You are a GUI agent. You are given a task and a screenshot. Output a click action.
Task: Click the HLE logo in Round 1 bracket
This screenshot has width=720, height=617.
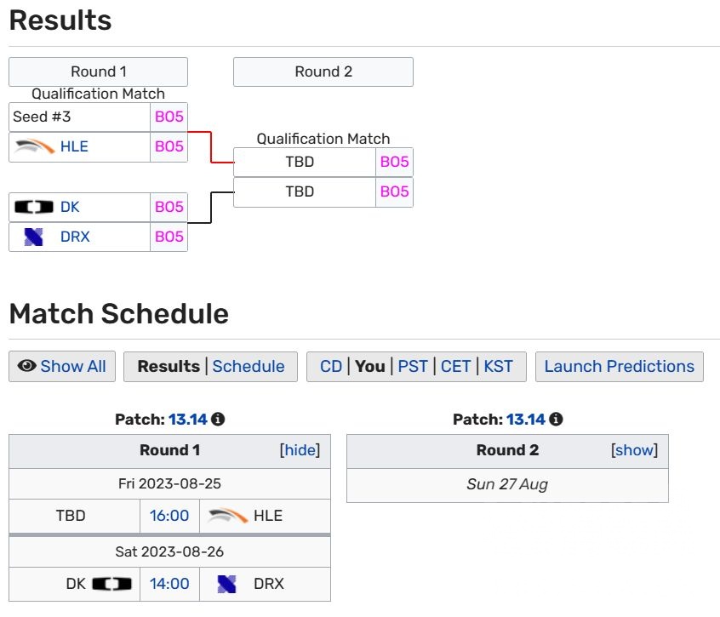pyautogui.click(x=35, y=146)
